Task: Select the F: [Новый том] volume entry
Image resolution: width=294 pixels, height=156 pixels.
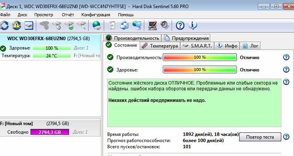Action: 50,128
